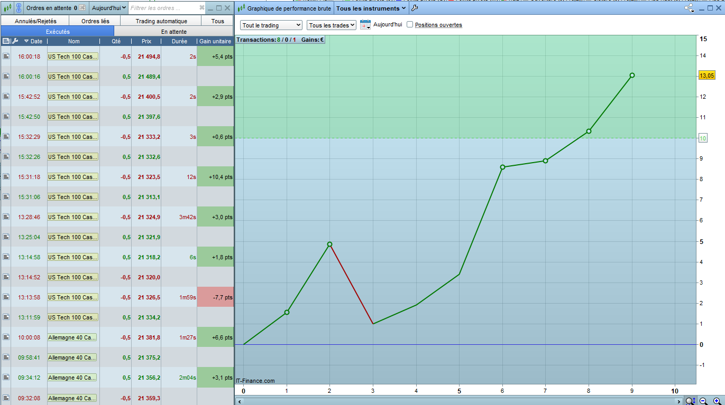Select the +10,4 pts gain cell

click(215, 177)
